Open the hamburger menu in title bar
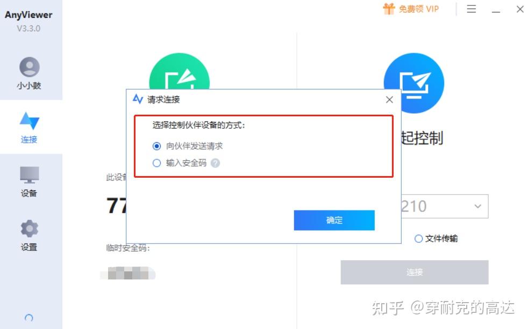The image size is (528, 329). pos(472,9)
